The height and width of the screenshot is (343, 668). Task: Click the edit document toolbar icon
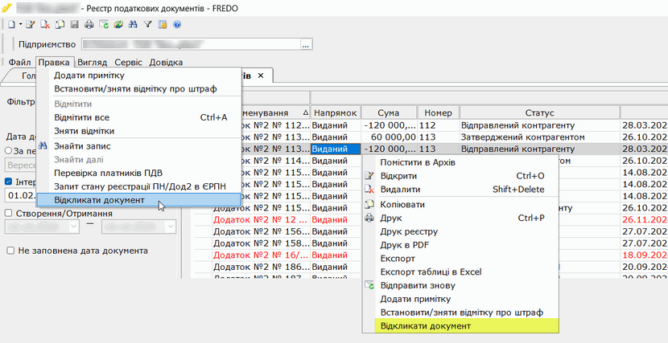click(30, 25)
